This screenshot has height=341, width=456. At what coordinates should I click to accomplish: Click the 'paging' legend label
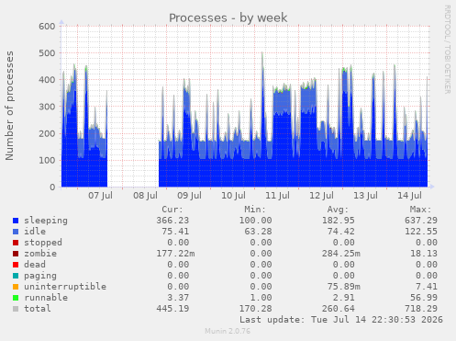pyautogui.click(x=40, y=276)
